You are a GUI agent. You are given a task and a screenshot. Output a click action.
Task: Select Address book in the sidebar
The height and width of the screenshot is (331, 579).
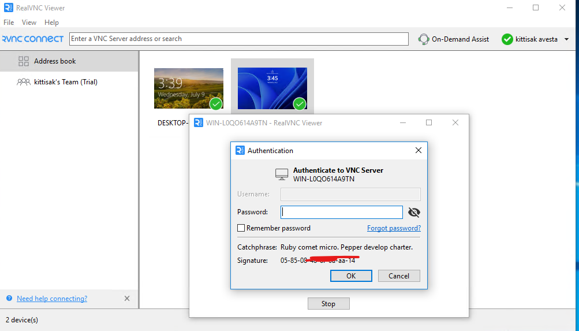coord(69,61)
